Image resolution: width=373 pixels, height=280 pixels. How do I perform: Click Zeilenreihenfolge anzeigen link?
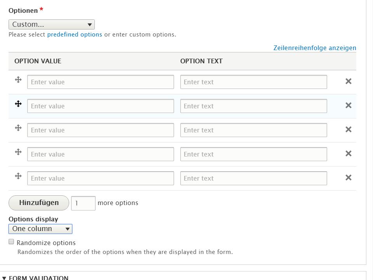315,48
